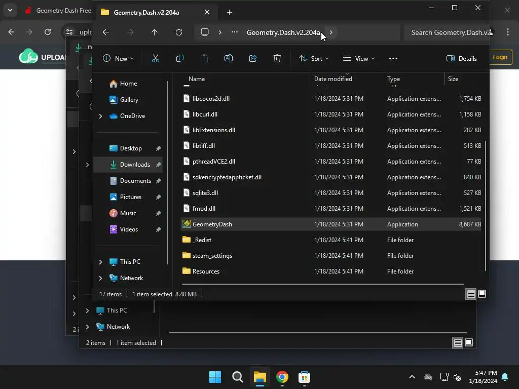Close the Geometry.Dash.v2.204a tab
The width and height of the screenshot is (519, 389).
coord(207,12)
